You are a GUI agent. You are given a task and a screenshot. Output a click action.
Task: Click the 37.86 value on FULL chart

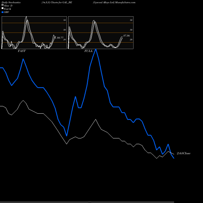127,36
